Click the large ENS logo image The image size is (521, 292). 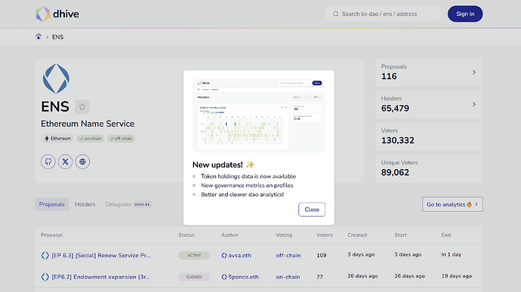tap(56, 78)
